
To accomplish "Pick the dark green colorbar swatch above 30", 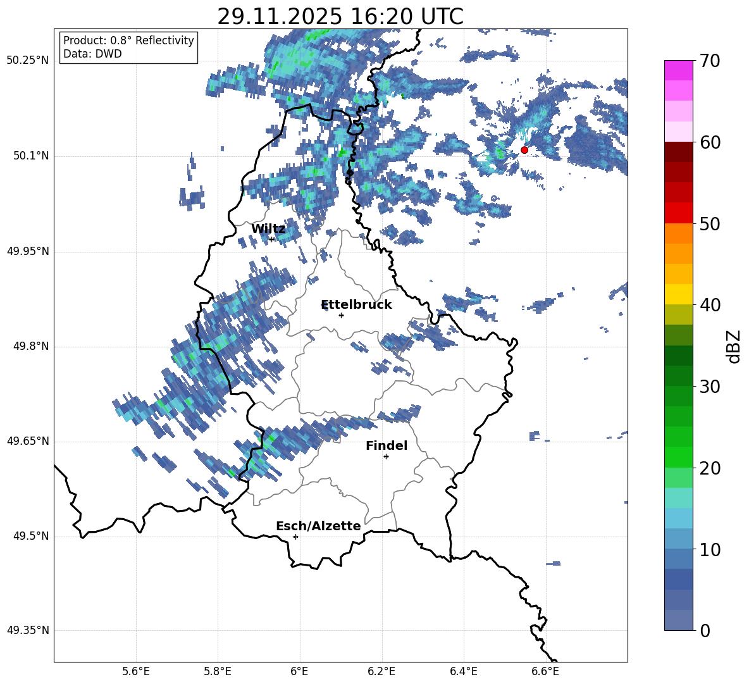I will point(678,376).
